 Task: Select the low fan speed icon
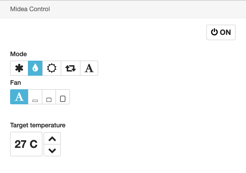click(35, 97)
